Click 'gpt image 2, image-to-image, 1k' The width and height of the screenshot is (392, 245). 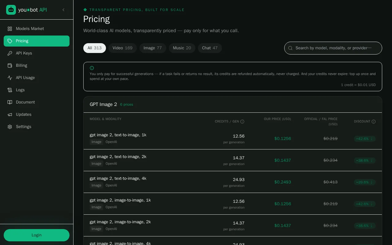[x=120, y=200]
